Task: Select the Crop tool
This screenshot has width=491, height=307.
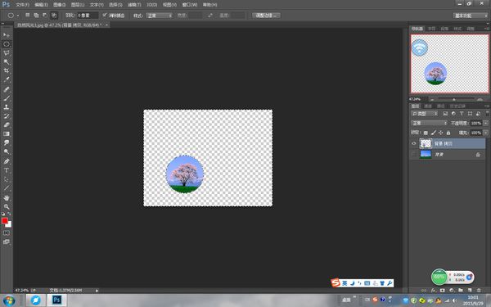Action: tap(7, 70)
